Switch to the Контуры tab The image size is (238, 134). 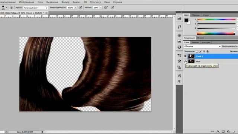point(206,42)
